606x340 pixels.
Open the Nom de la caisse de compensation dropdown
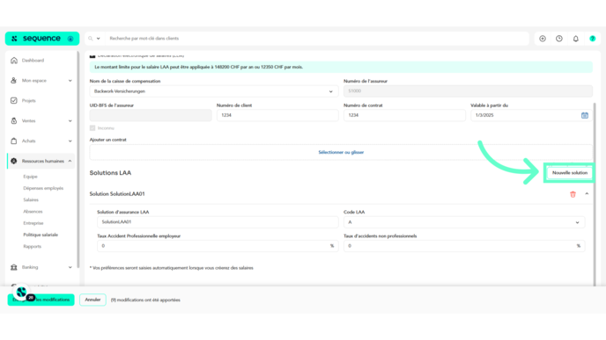click(x=214, y=91)
